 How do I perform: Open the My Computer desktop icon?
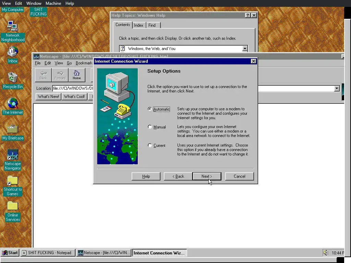tap(13, 10)
